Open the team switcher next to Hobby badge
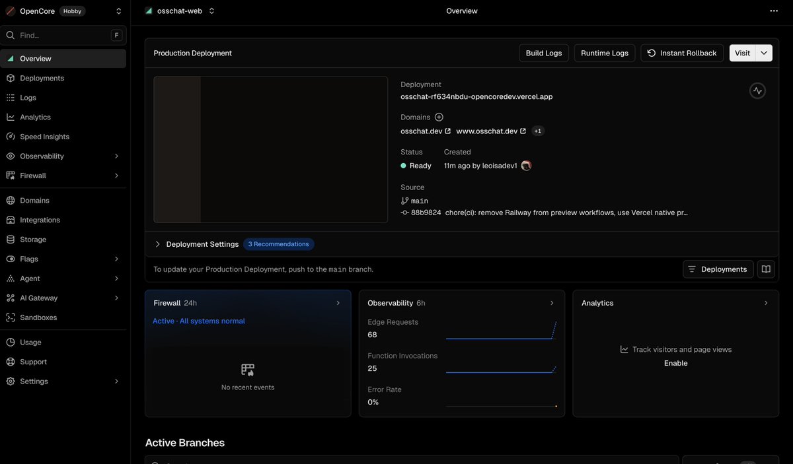Viewport: 793px width, 464px height. click(119, 11)
